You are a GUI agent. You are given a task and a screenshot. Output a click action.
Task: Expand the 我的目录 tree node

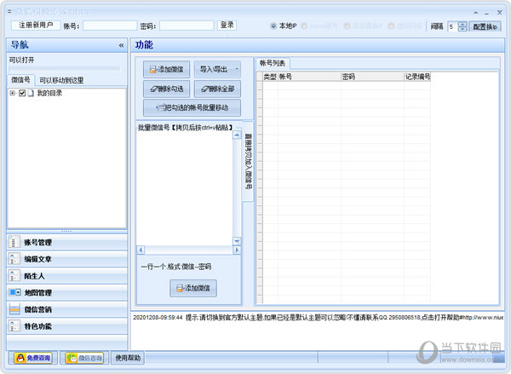[13, 93]
